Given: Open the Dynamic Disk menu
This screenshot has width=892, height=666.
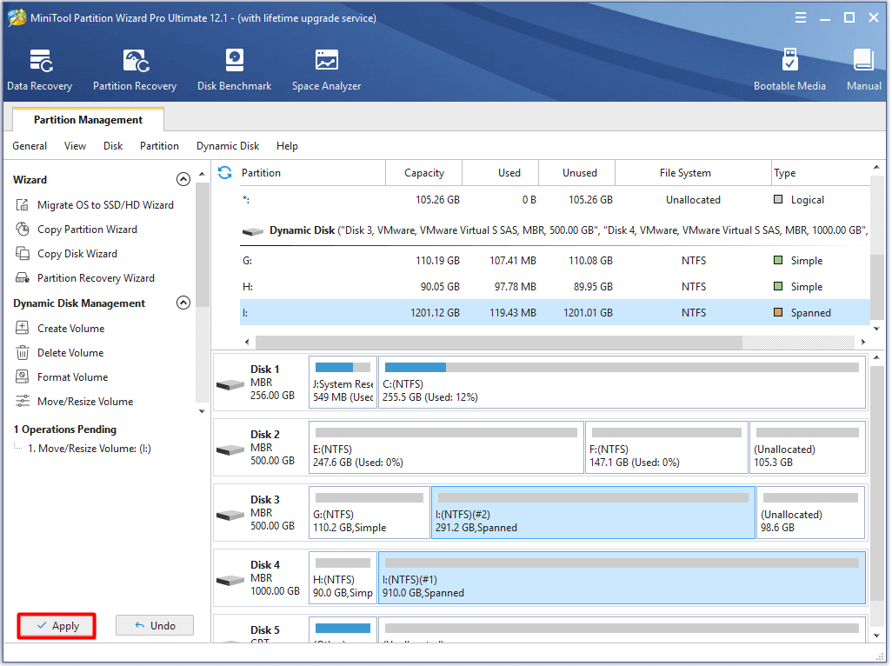Looking at the screenshot, I should coord(228,146).
